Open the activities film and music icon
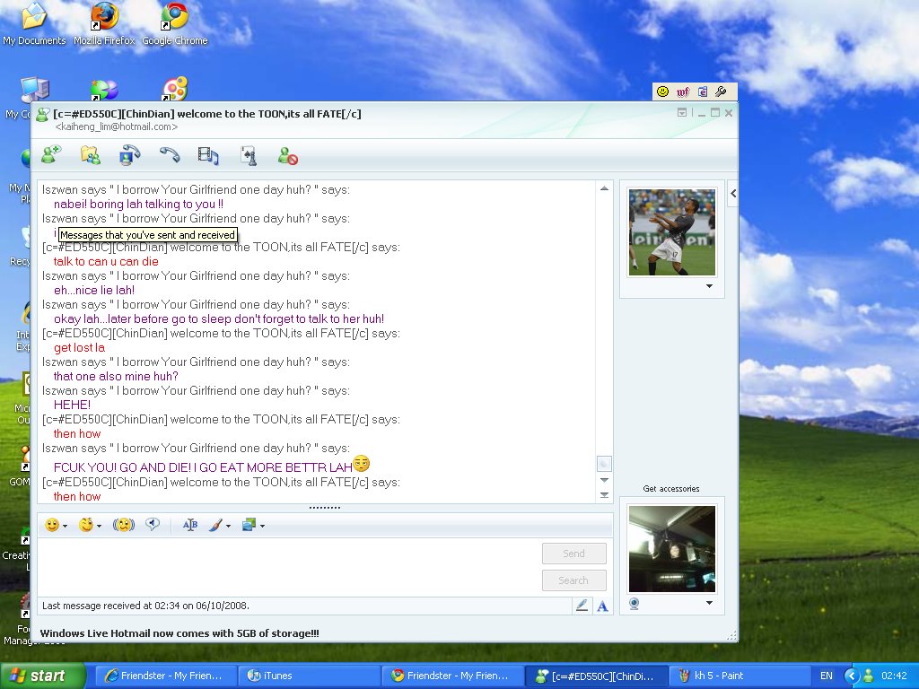919x689 pixels. (208, 155)
